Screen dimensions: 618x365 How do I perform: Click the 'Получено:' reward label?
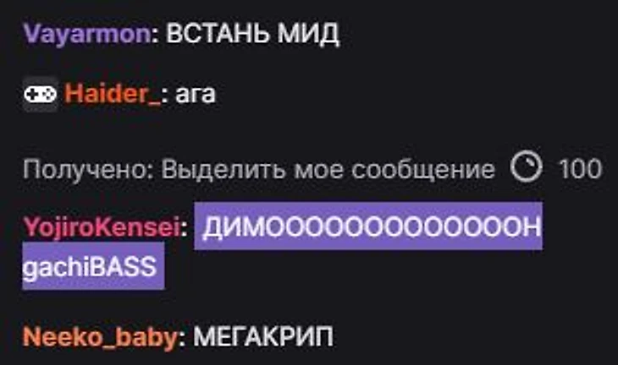88,170
